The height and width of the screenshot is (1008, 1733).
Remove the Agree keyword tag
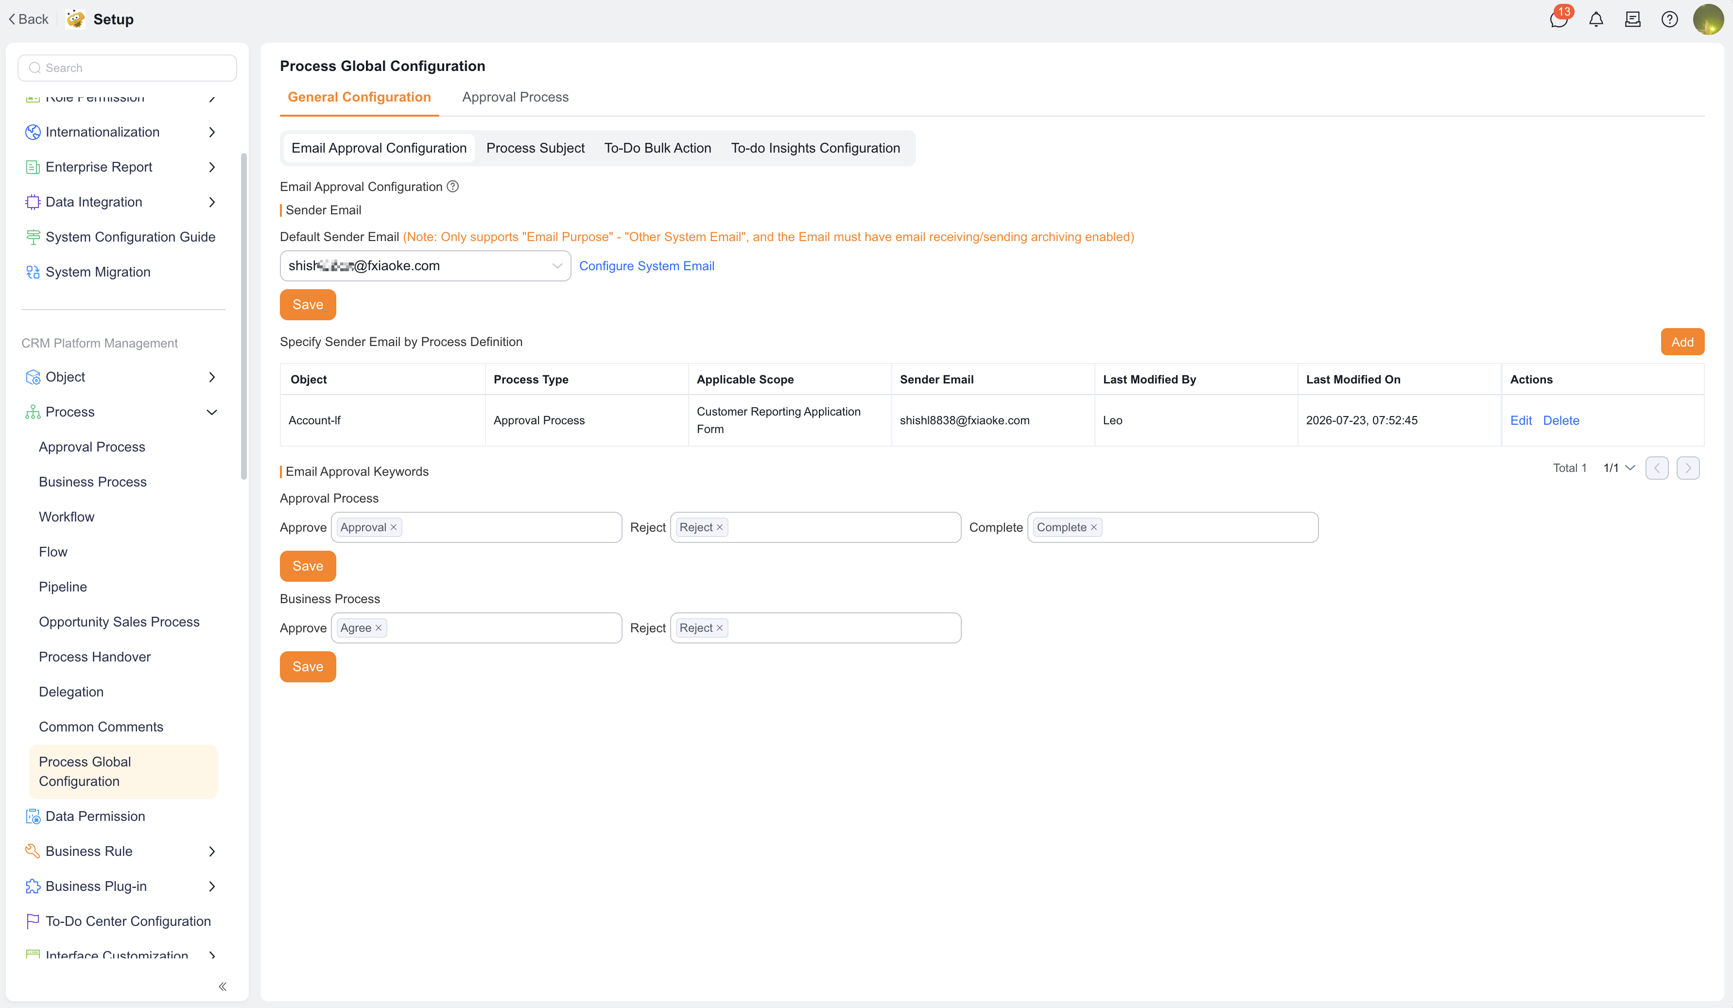point(378,628)
